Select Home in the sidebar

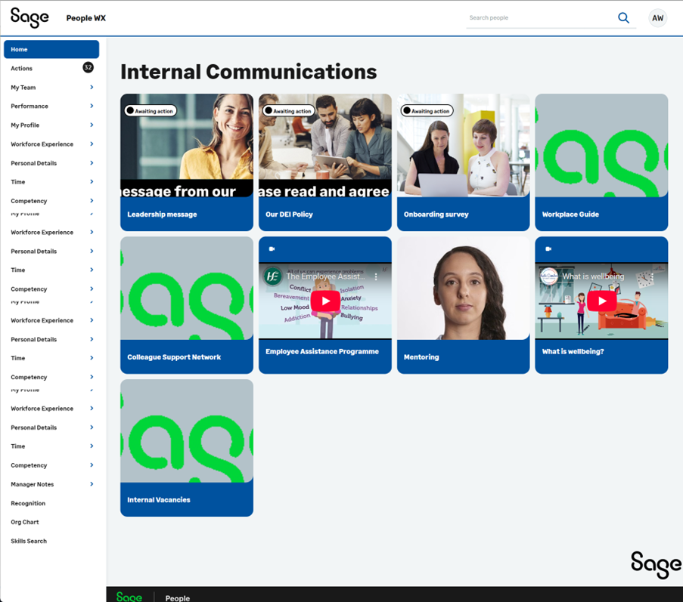[x=51, y=50]
